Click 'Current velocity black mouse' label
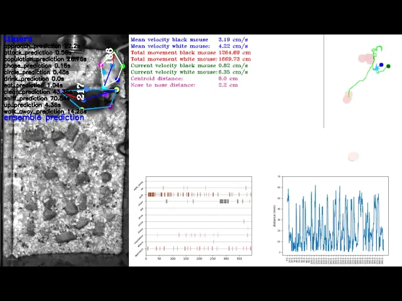Image resolution: width=402 pixels, height=301 pixels. pyautogui.click(x=173, y=65)
